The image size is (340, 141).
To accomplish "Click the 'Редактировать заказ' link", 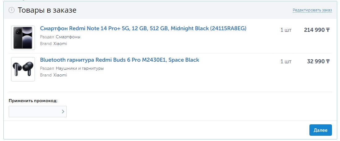I will 312,10.
